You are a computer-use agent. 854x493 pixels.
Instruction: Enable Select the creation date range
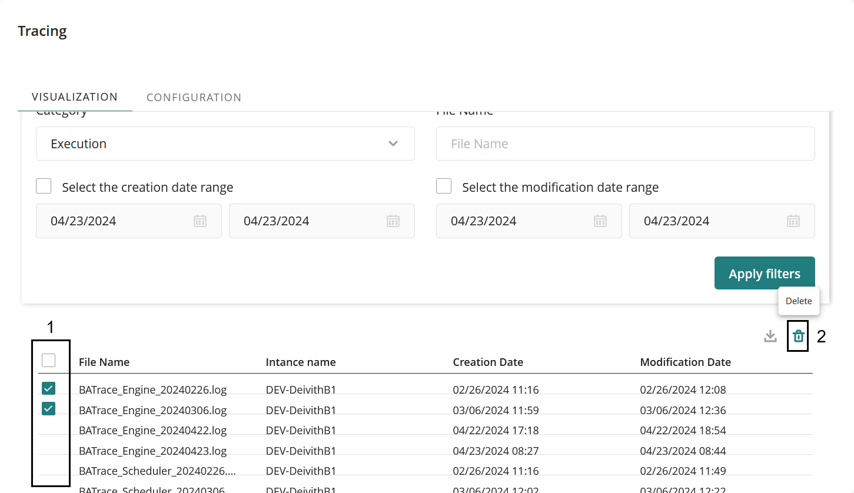pyautogui.click(x=44, y=186)
